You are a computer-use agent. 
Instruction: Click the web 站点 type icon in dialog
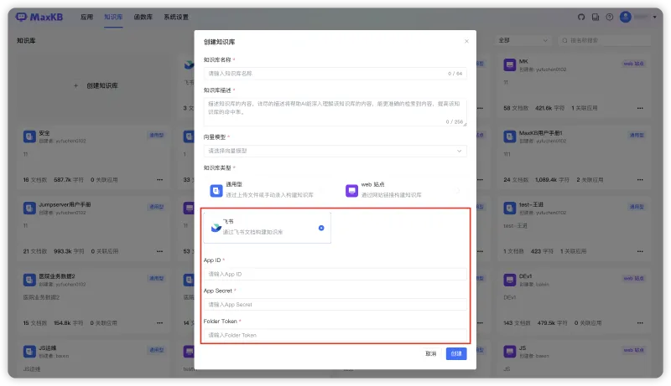pyautogui.click(x=351, y=190)
